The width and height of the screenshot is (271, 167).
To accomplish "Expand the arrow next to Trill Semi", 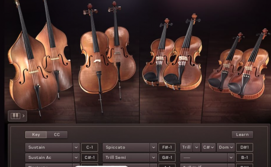I will point(154,157).
